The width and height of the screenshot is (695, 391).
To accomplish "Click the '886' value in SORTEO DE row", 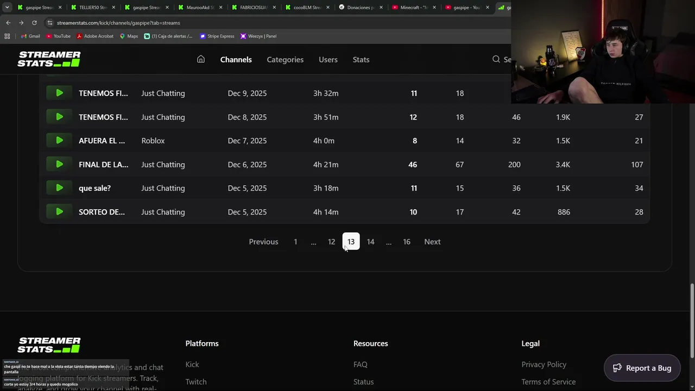I will click(564, 212).
